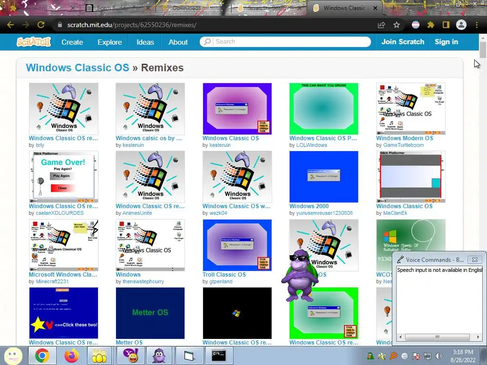
Task: Click the browser back arrow
Action: pos(10,25)
